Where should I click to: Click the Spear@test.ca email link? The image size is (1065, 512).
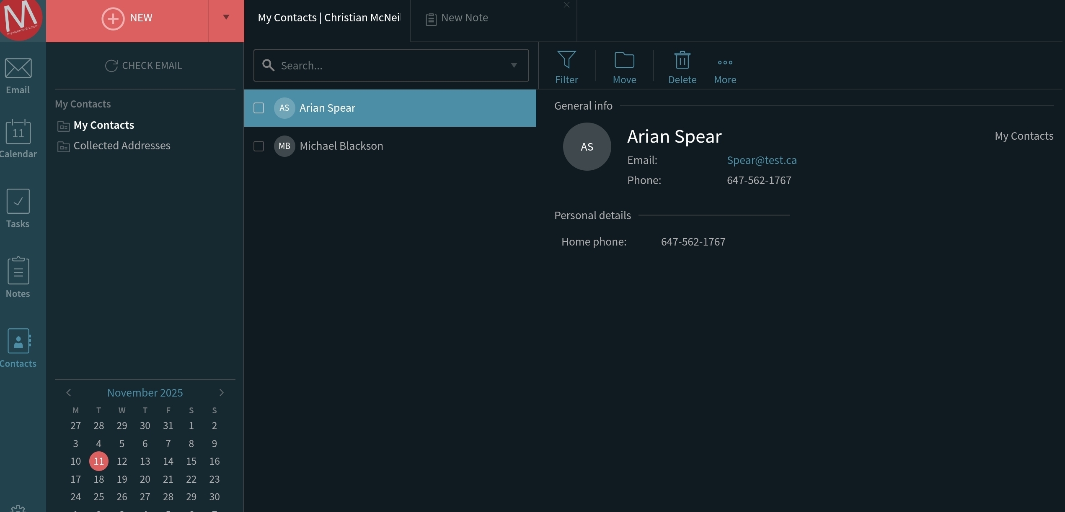tap(761, 160)
